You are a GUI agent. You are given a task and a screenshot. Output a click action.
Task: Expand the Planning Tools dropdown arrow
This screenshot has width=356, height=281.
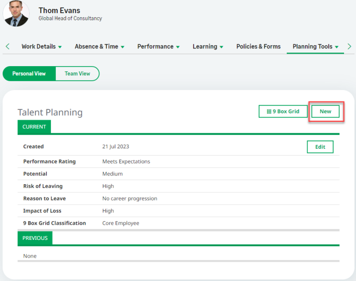(x=337, y=47)
